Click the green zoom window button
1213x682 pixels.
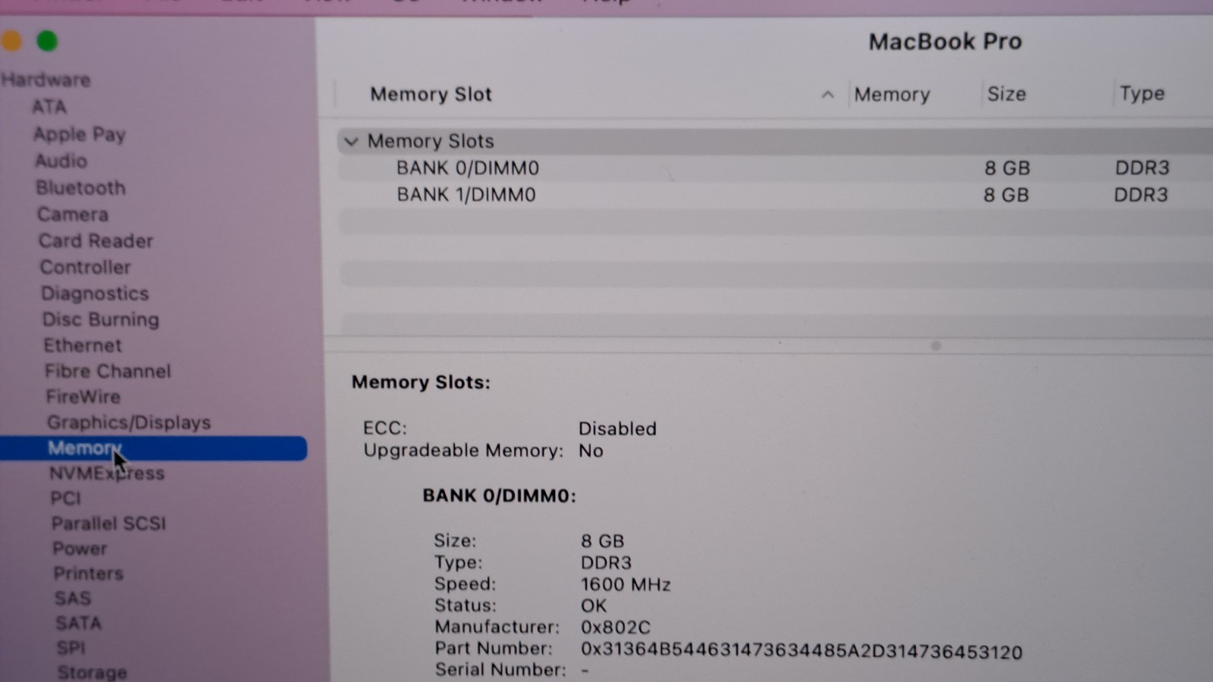click(x=47, y=41)
